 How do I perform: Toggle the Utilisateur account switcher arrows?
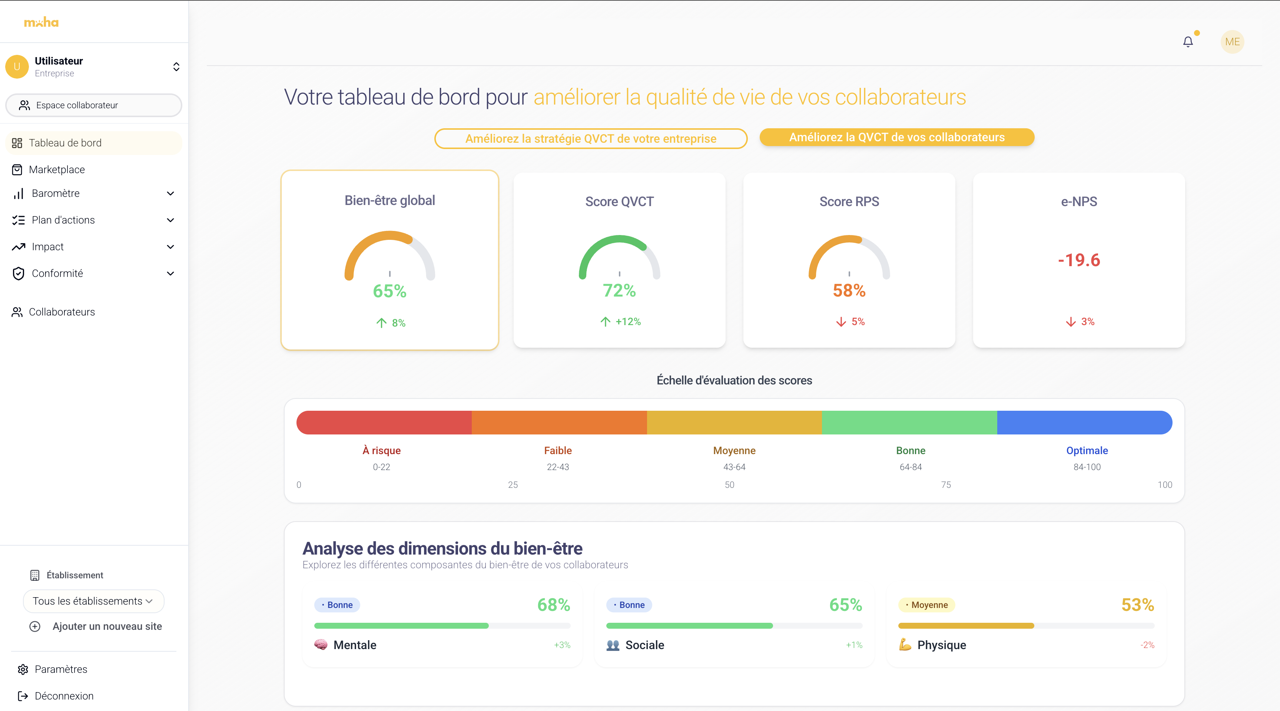(176, 67)
